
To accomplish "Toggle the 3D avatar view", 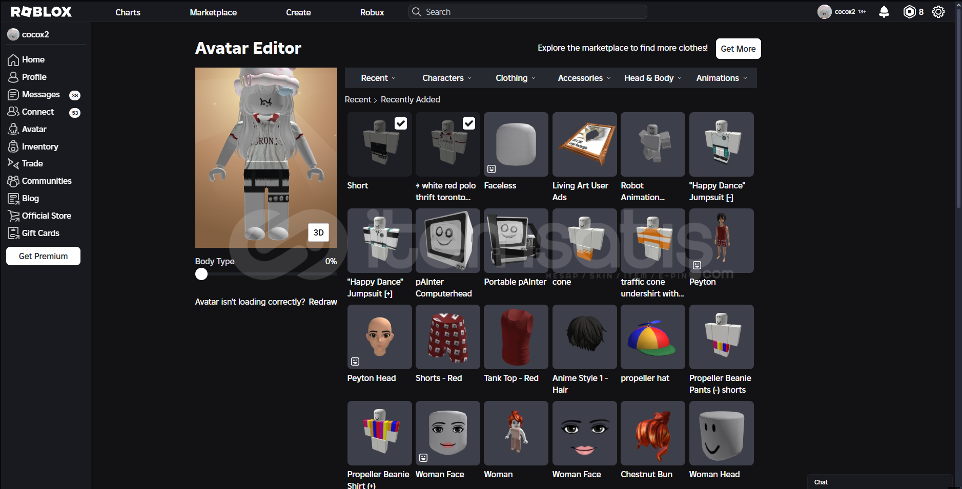I will click(318, 232).
